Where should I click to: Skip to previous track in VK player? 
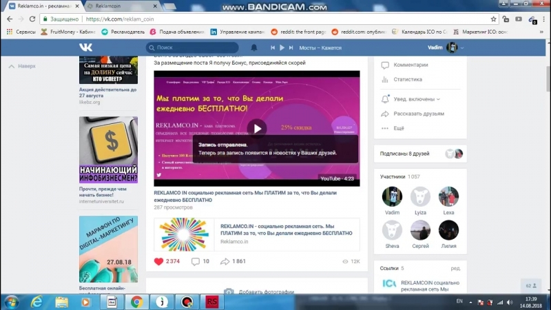273,48
